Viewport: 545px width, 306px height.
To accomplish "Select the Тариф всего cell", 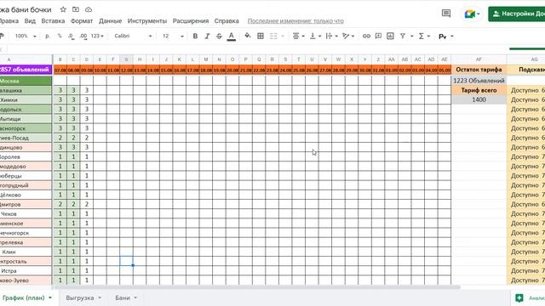I will tap(479, 90).
